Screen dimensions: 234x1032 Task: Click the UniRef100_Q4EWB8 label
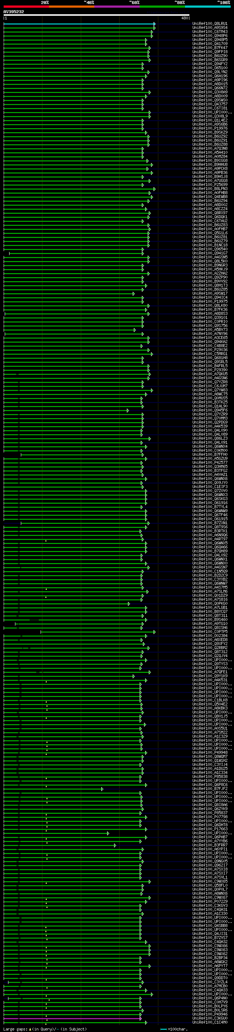(210, 197)
